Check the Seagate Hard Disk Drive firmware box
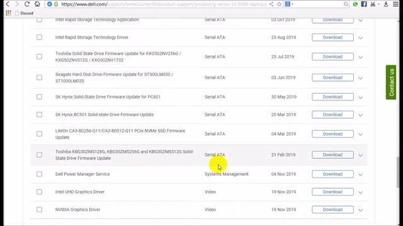Screen dimensions: 403x226 point(39,77)
